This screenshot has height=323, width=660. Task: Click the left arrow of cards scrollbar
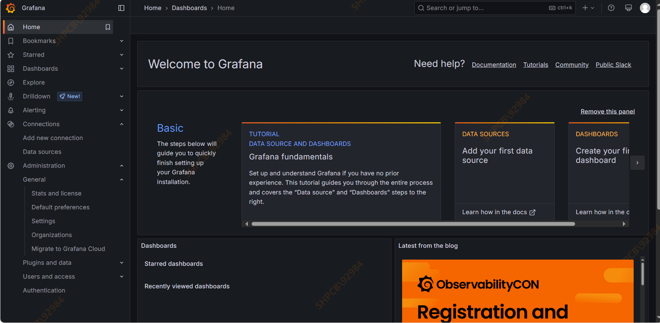tap(246, 224)
